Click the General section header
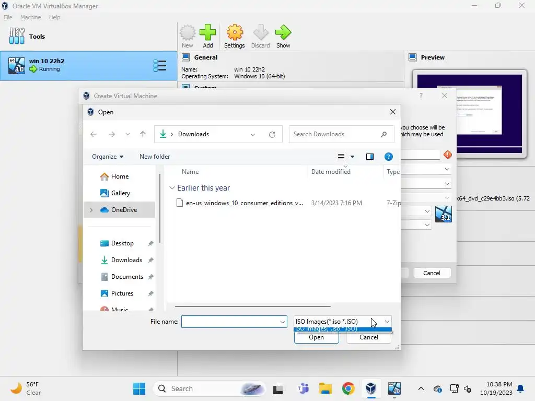Image resolution: width=535 pixels, height=401 pixels. 205,57
